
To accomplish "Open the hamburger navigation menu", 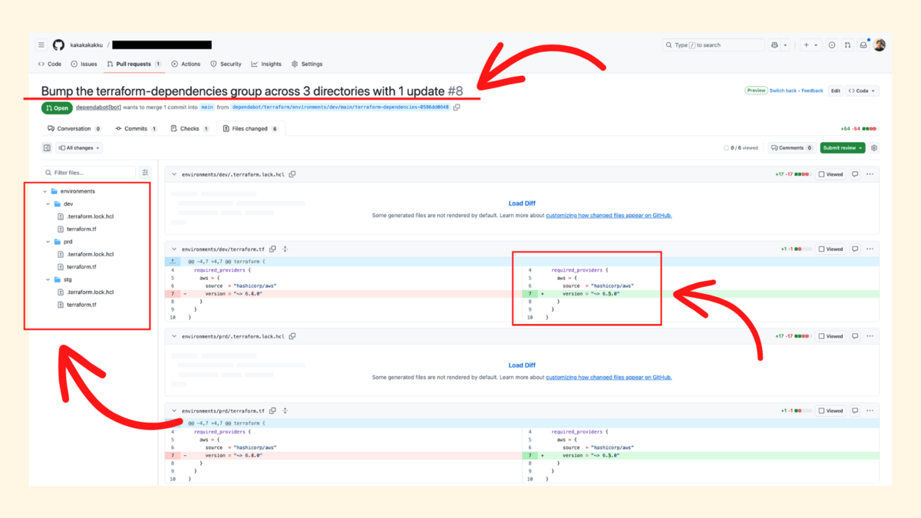I will [41, 45].
